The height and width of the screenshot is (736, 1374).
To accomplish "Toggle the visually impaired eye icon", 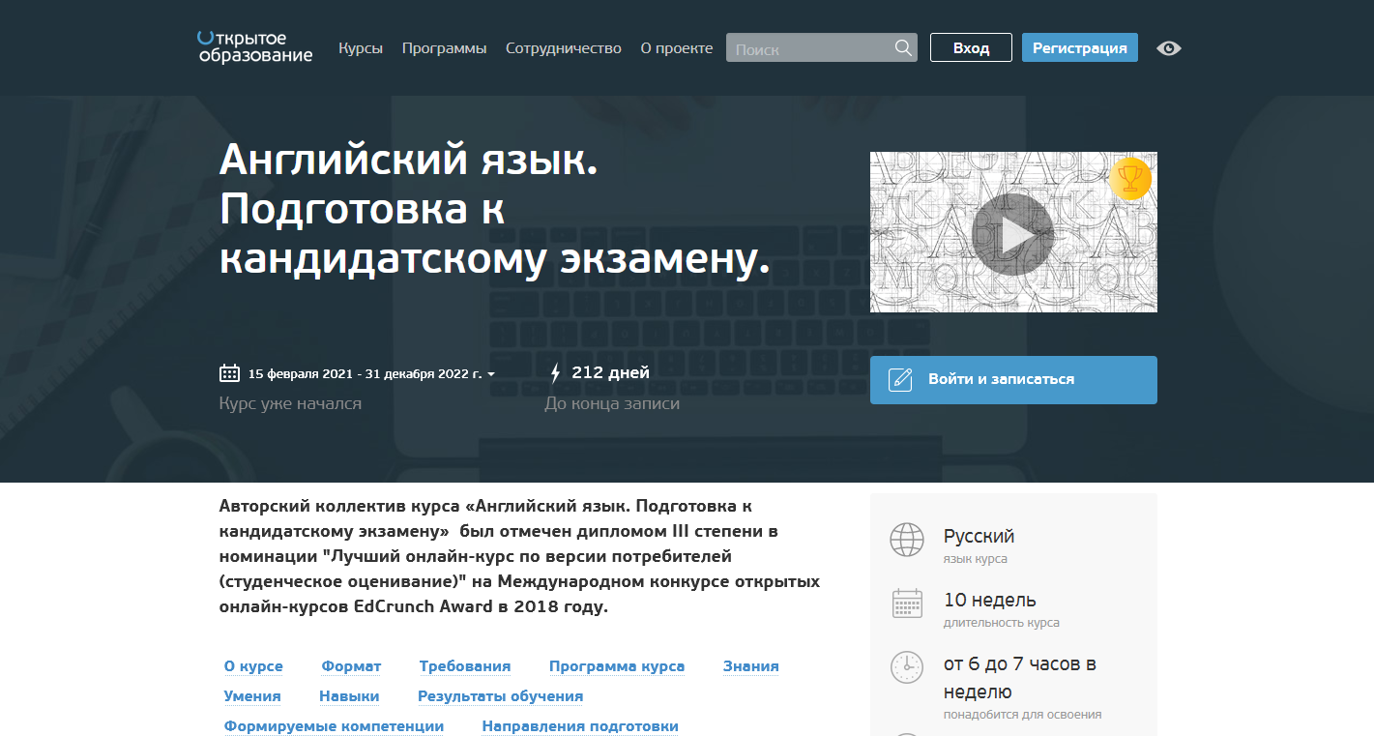I will [1168, 47].
